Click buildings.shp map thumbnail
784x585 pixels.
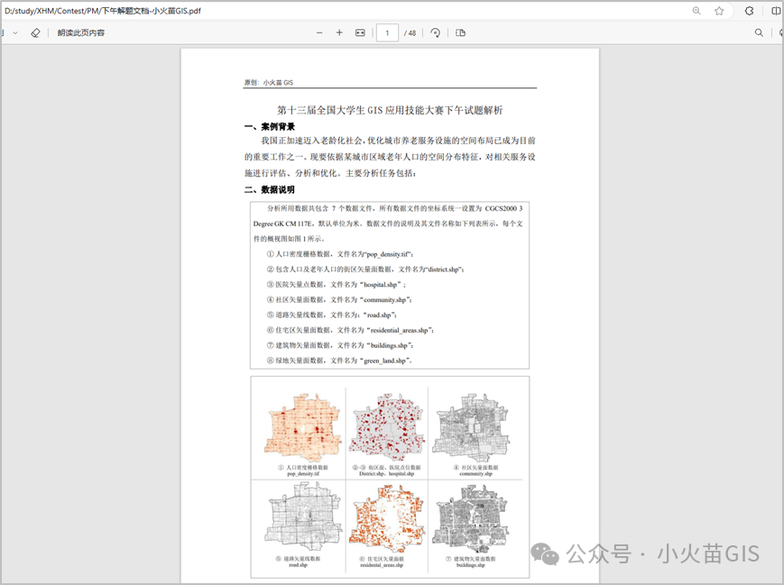coord(471,517)
